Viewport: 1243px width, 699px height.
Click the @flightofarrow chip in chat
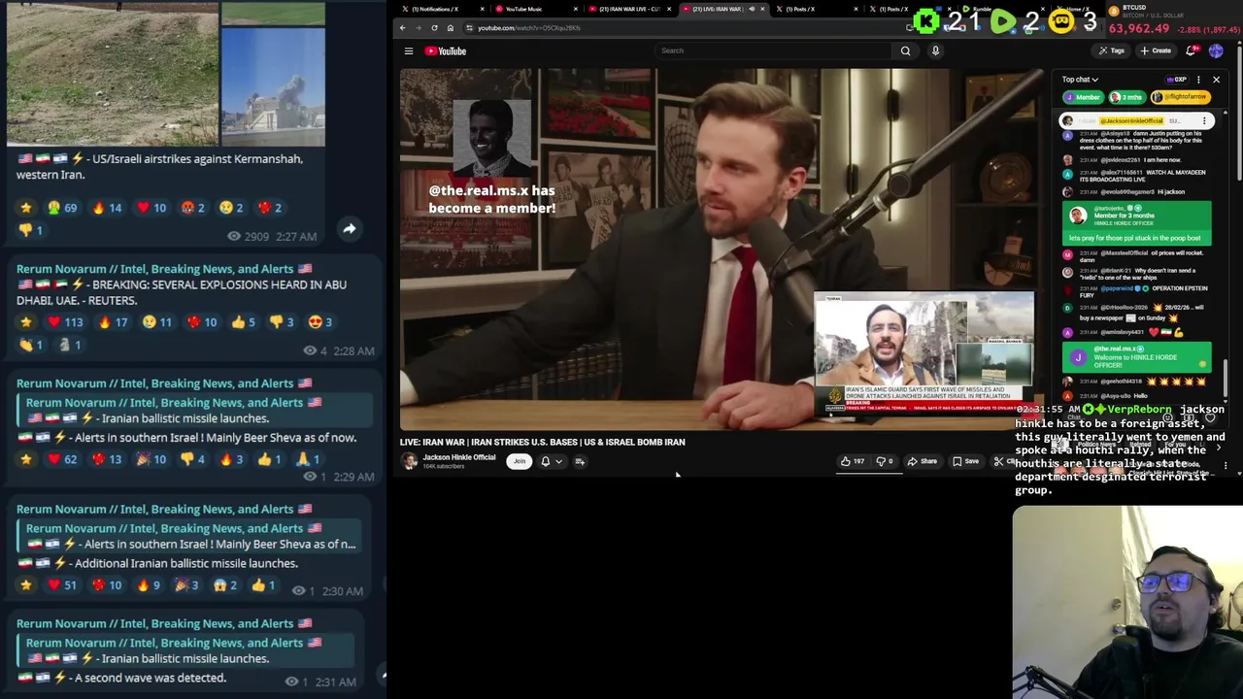pyautogui.click(x=1179, y=97)
